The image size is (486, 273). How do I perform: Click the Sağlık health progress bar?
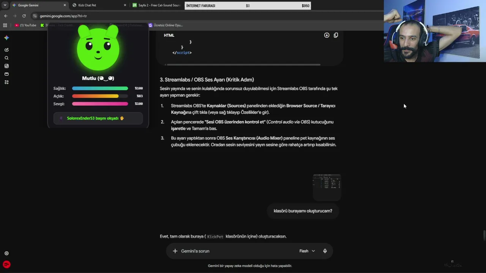(x=100, y=88)
